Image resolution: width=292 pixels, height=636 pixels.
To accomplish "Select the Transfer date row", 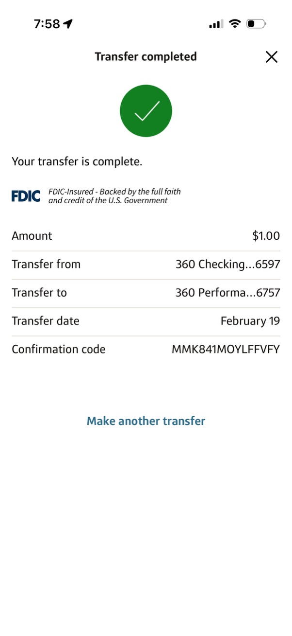I will (146, 321).
